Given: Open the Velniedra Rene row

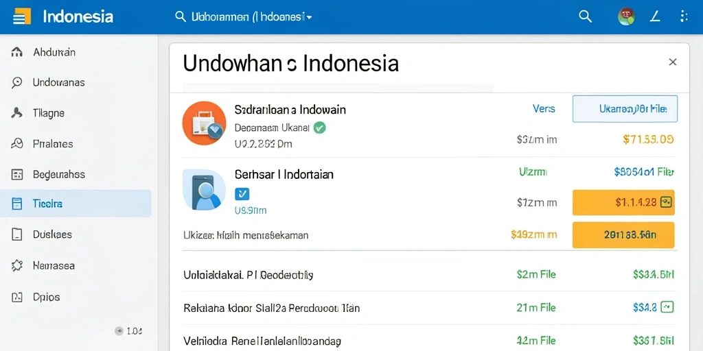Looking at the screenshot, I should [430, 338].
